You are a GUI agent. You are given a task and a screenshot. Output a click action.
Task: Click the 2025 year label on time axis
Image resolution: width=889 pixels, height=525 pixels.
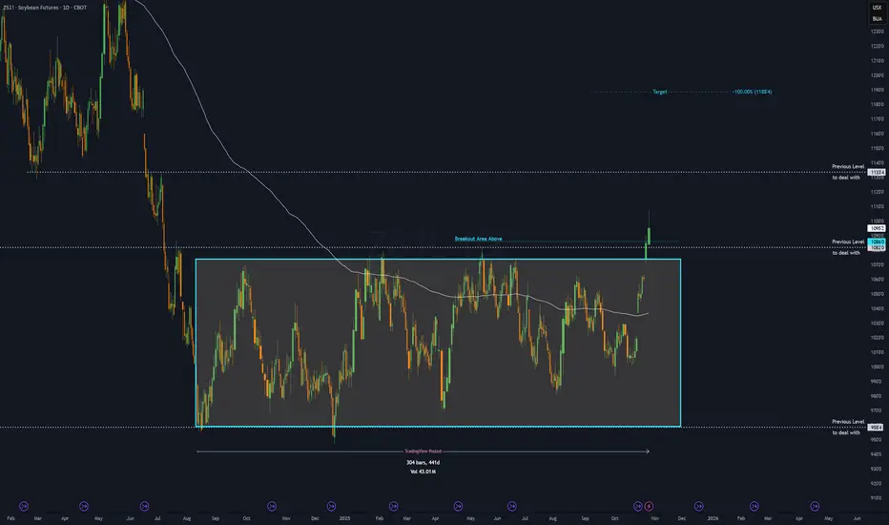tap(344, 518)
